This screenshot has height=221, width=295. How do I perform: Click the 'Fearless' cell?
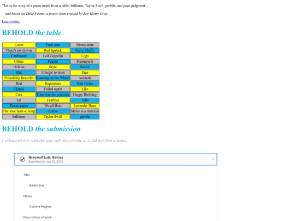(53, 100)
